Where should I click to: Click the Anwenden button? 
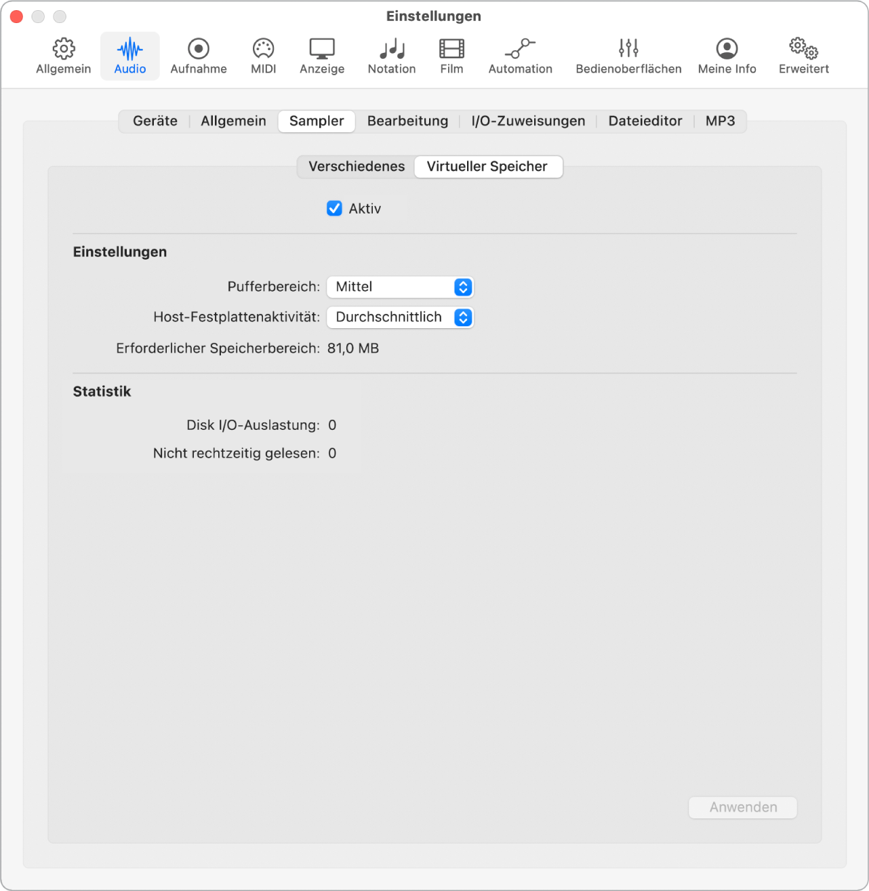[743, 808]
